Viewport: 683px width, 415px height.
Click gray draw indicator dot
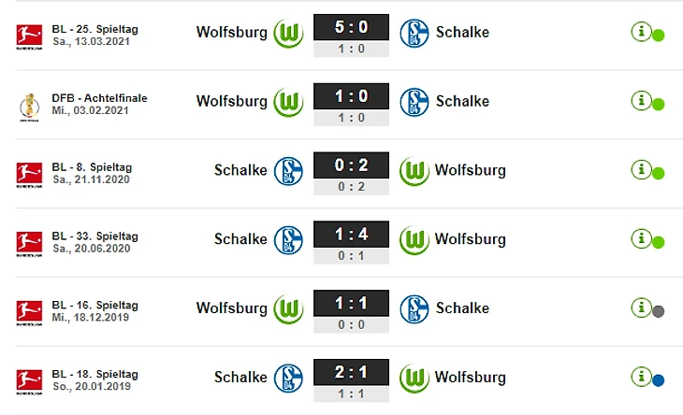coord(658,311)
